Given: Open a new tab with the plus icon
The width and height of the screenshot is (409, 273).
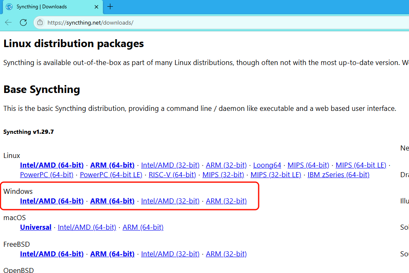Looking at the screenshot, I should pos(110,7).
